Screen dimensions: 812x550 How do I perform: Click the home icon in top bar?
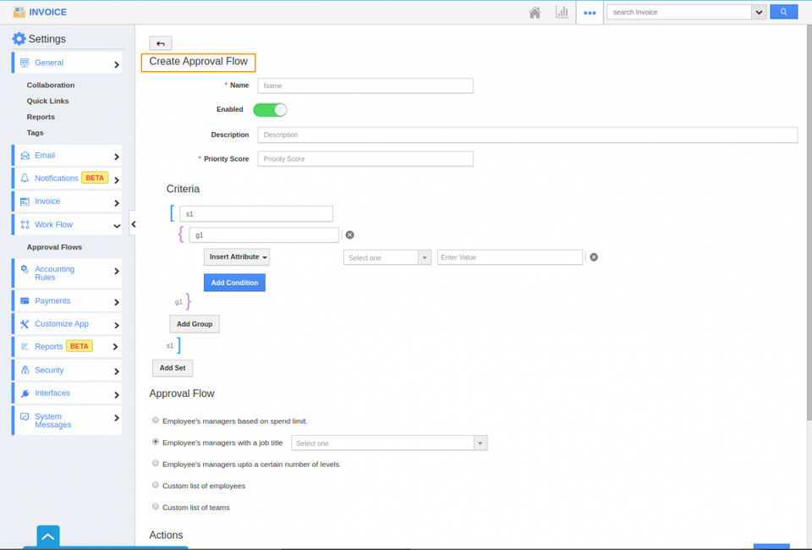pos(535,12)
